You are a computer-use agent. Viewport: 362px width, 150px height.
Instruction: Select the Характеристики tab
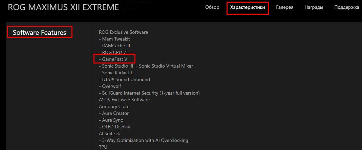[248, 7]
